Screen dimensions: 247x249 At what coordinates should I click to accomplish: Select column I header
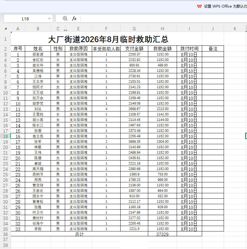[x=189, y=29]
